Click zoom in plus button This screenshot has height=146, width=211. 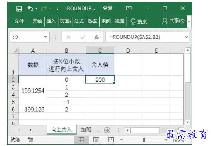point(166,140)
